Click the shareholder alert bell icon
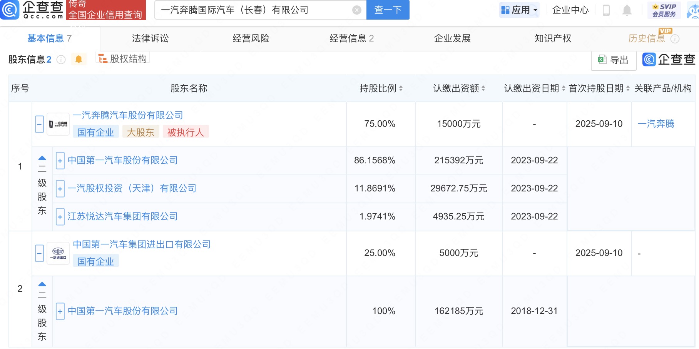Viewport: 699px width, 349px height. [x=79, y=59]
